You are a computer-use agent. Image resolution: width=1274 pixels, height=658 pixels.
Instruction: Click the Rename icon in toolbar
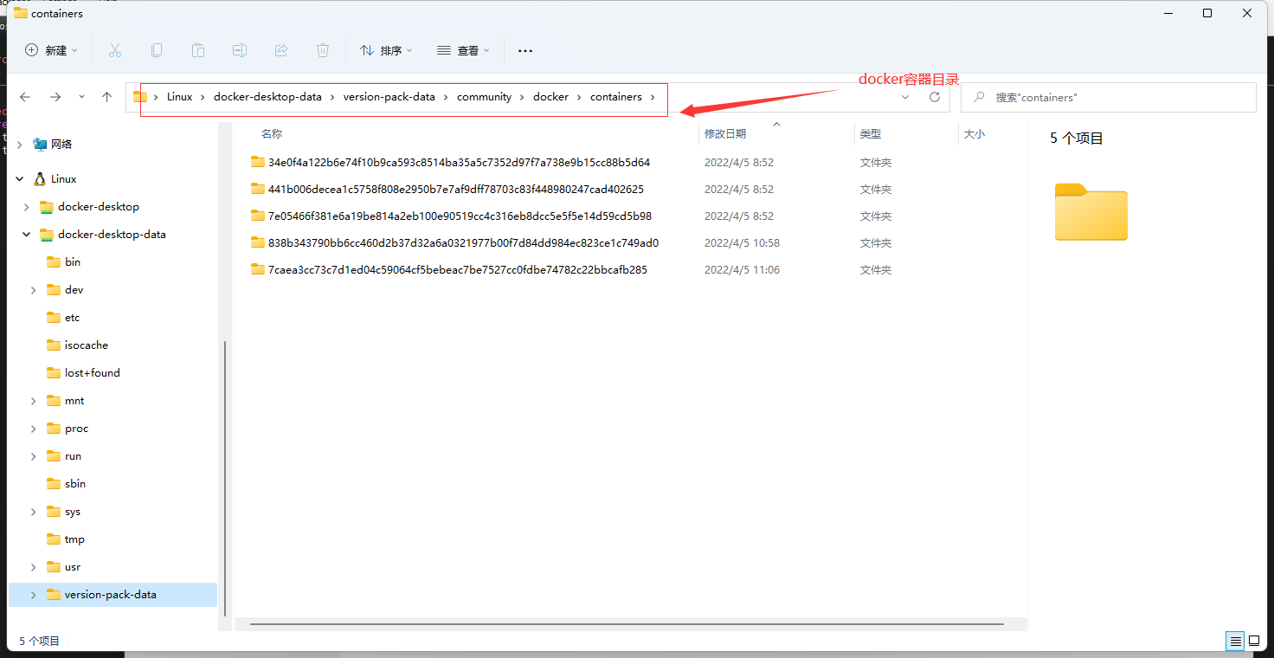(240, 50)
